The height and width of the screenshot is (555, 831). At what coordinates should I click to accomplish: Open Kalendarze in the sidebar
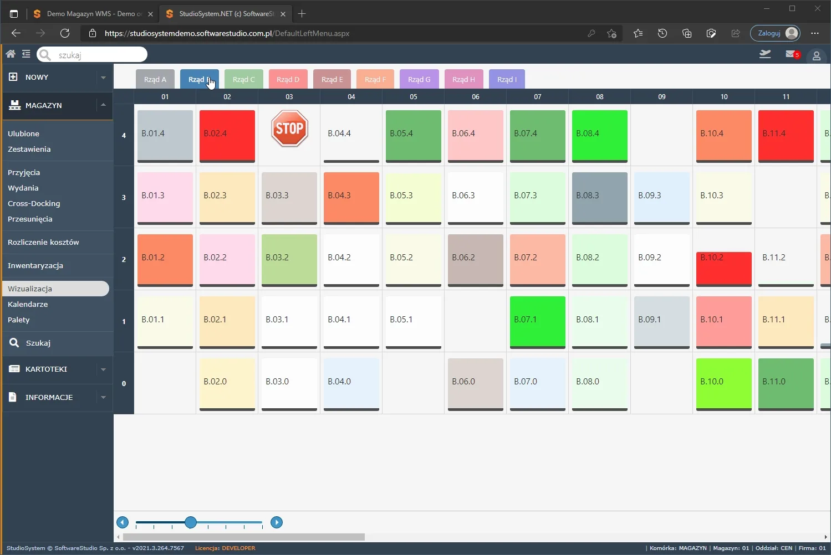pos(28,304)
